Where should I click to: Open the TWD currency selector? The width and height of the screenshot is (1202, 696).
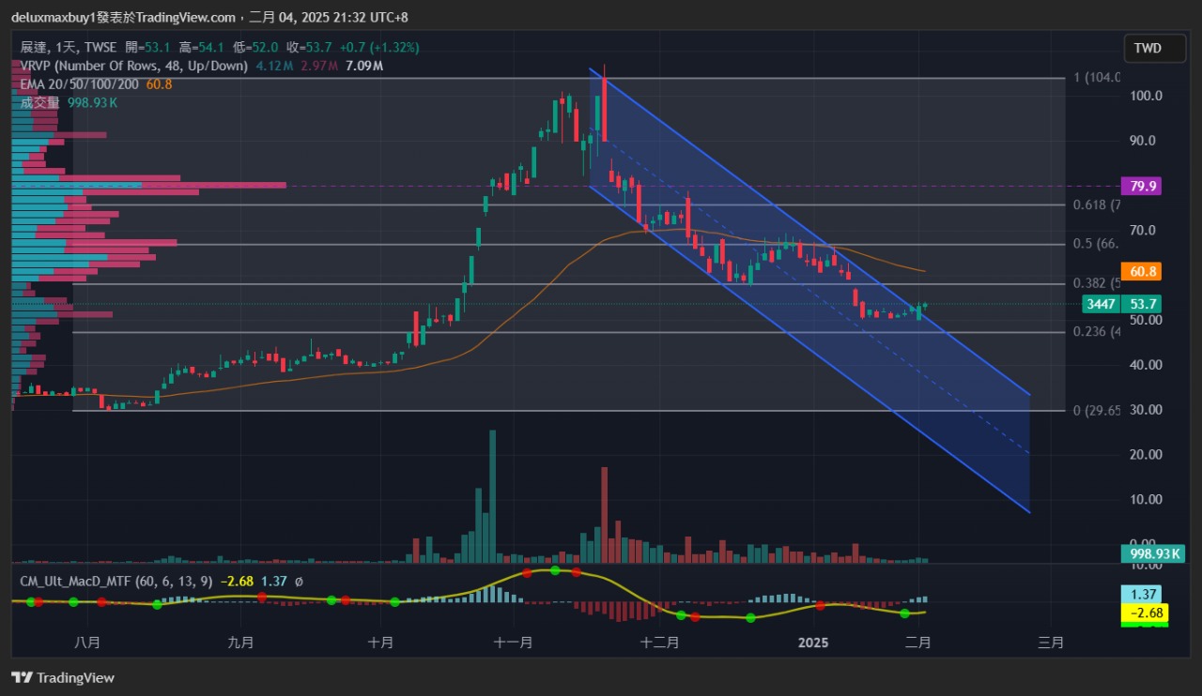[x=1147, y=48]
